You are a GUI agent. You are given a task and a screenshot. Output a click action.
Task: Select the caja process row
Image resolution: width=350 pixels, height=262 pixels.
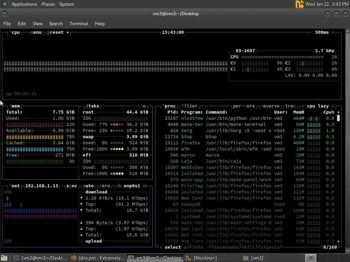tap(249, 161)
